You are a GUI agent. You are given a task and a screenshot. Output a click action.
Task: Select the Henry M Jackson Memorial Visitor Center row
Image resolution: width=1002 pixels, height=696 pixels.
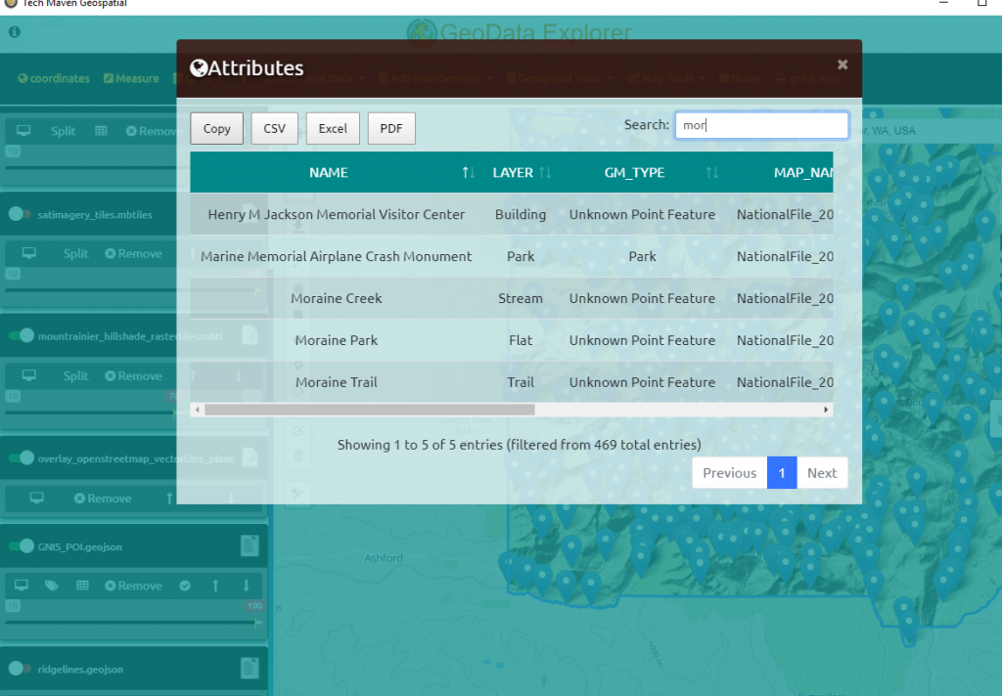pyautogui.click(x=511, y=214)
